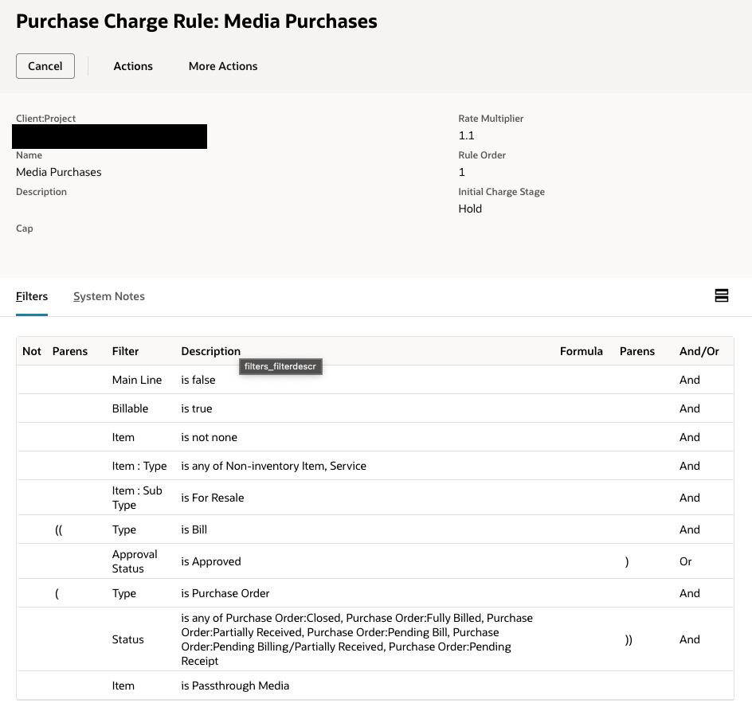This screenshot has width=752, height=719.
Task: Click the Description column header
Action: (210, 351)
